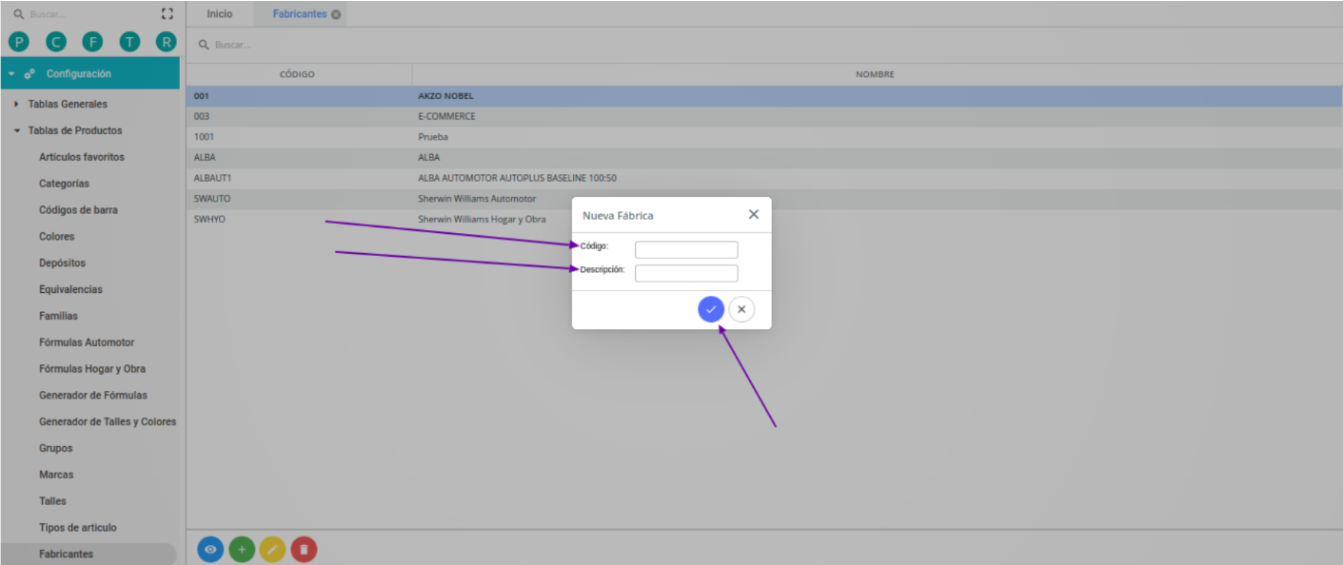Switch to the Inicio tab
Viewport: 1343px width, 565px height.
click(219, 14)
